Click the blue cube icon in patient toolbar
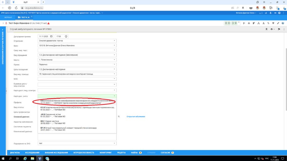 point(283,23)
